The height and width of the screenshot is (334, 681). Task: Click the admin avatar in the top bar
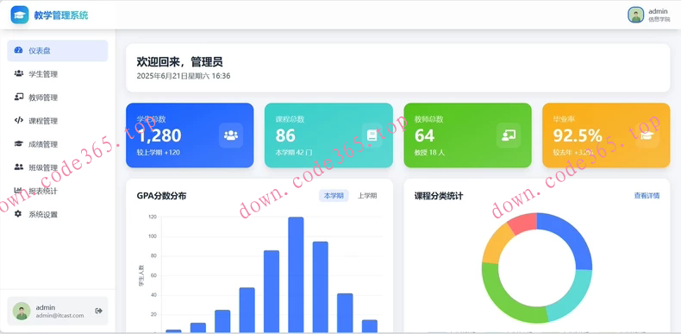coord(636,15)
